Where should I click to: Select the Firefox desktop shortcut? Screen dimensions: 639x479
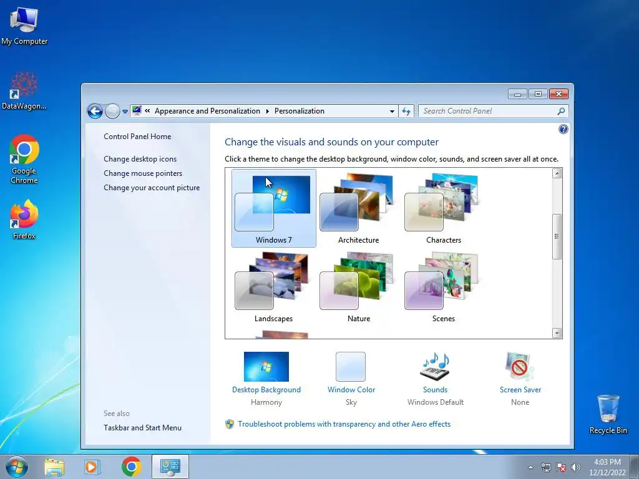click(24, 220)
